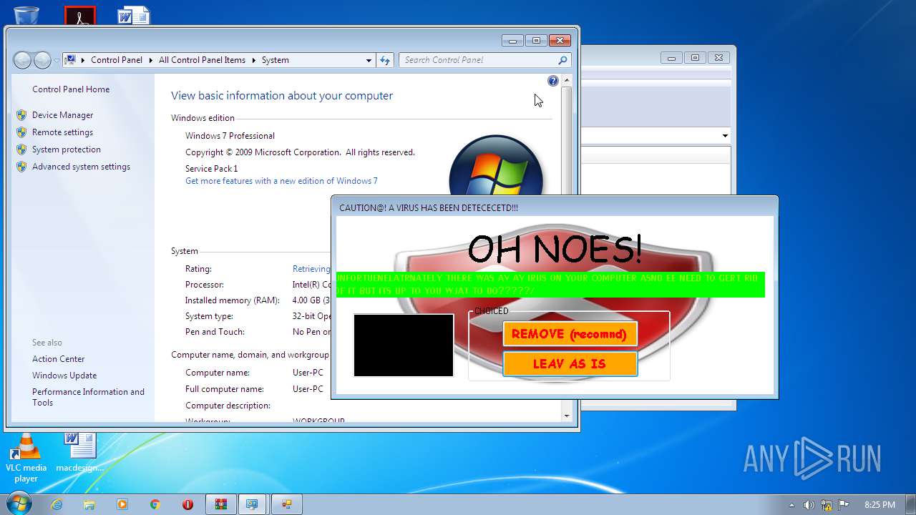Open Device Manager link
Screen dimensions: 916x515
pos(62,115)
